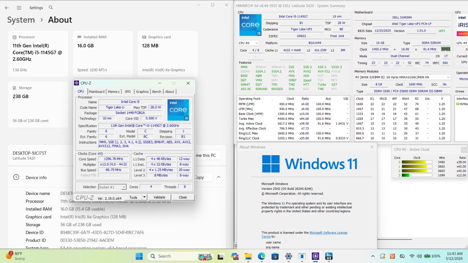Open the weather widget on the taskbar
The height and width of the screenshot is (263, 468).
tap(16, 256)
